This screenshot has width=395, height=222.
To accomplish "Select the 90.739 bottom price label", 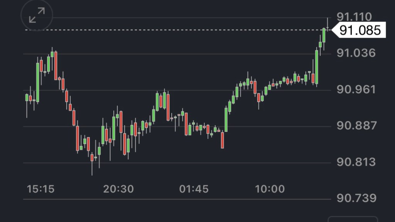I will point(356,198).
